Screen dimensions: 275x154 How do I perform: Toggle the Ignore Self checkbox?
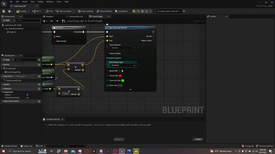(119, 71)
